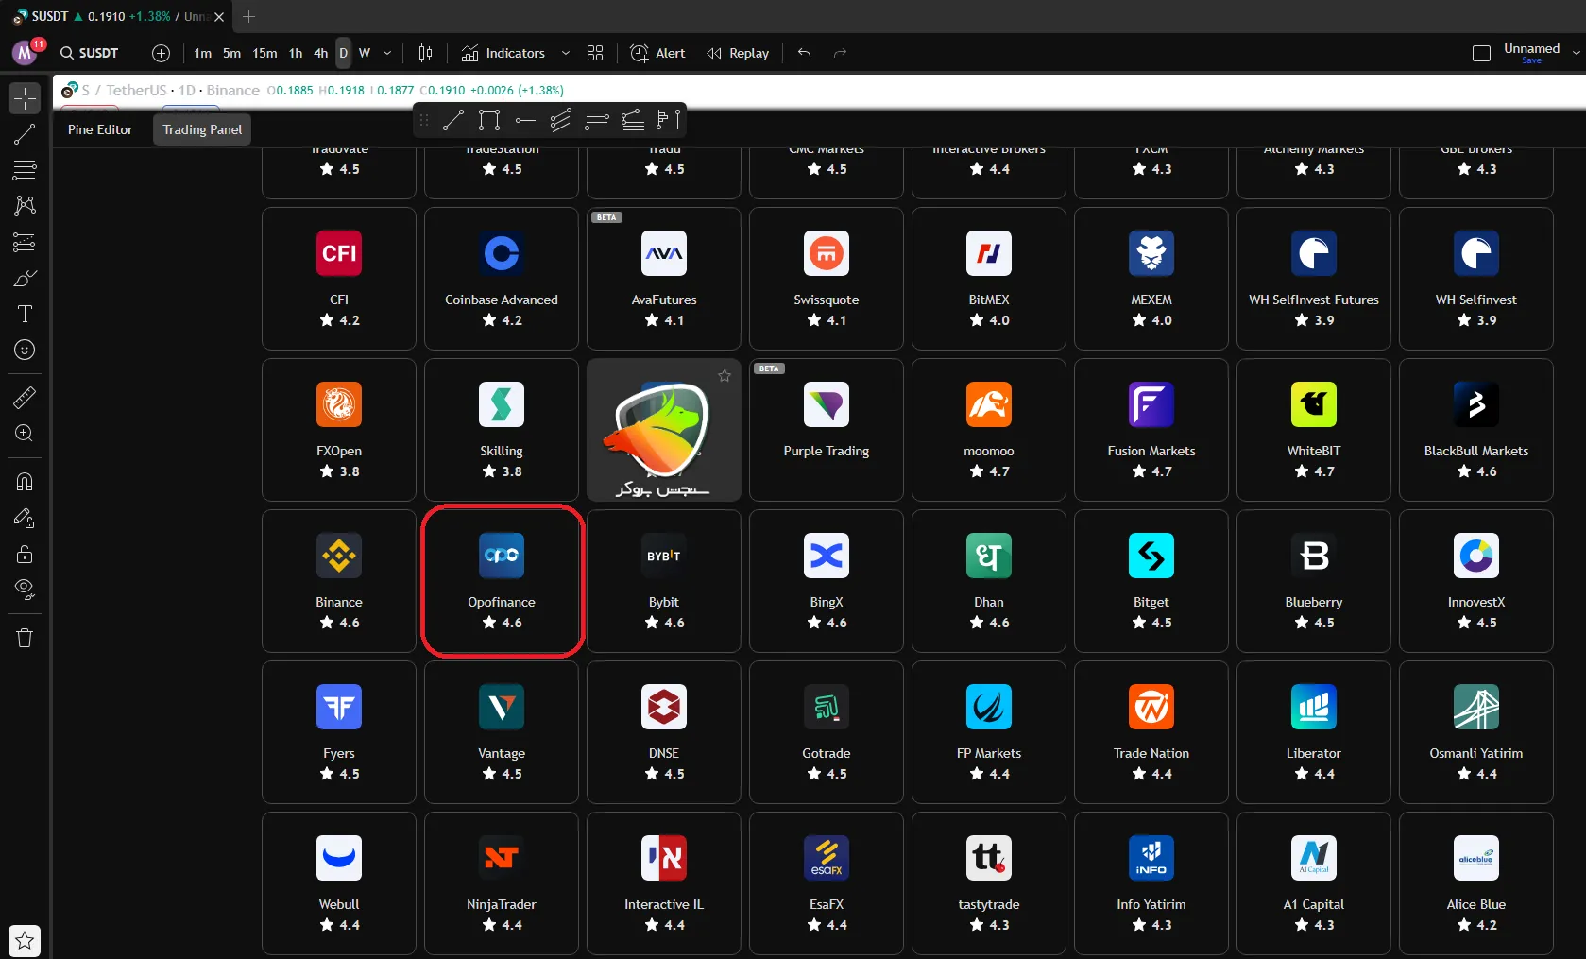Click the trash remove objects icon
Screen dimensions: 1586x959
25,638
